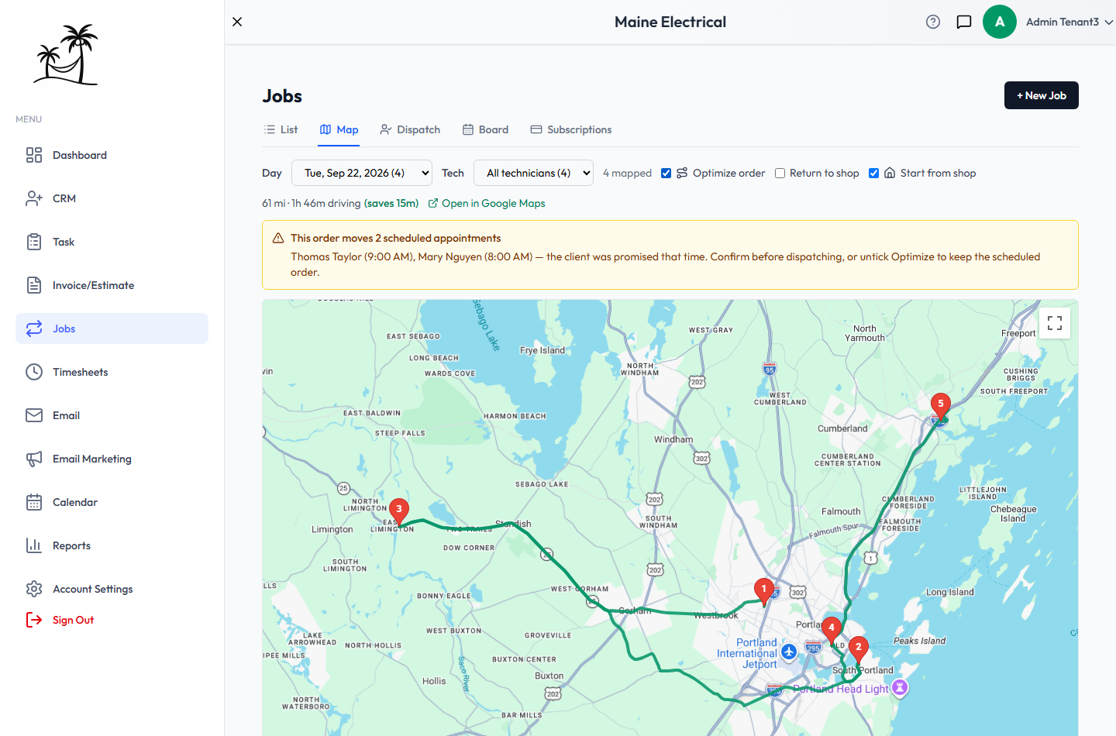
Task: Open Account Settings
Action: coord(112,589)
